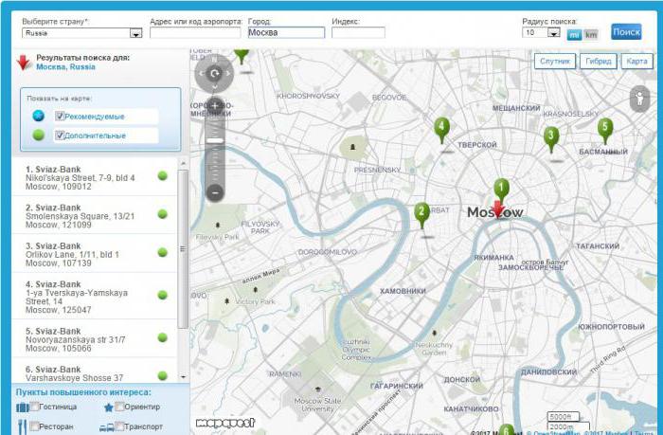The height and width of the screenshot is (435, 663).
Task: Open the search radius dropdown
Action: click(x=541, y=32)
